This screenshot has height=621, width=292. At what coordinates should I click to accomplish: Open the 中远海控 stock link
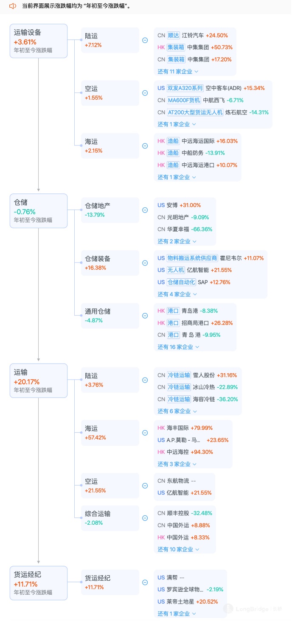[x=178, y=452]
